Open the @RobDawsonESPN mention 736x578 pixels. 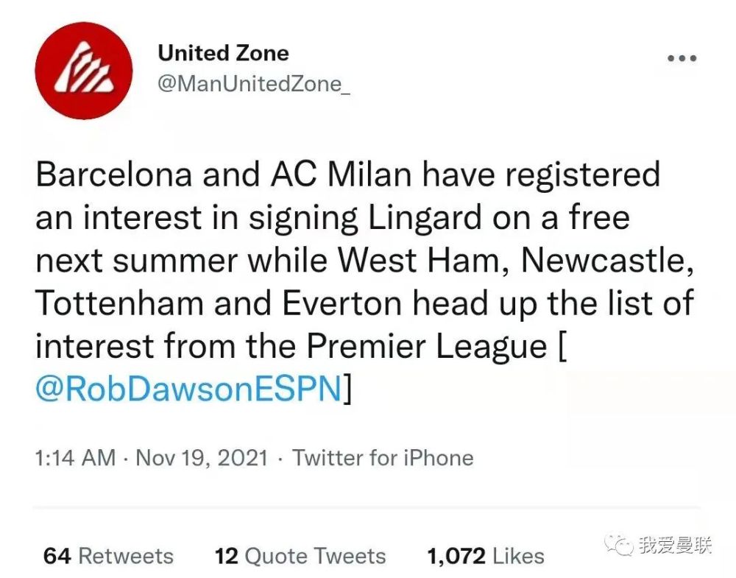pyautogui.click(x=188, y=388)
